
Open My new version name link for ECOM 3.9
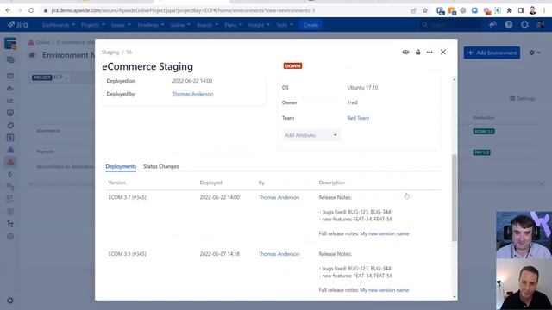click(x=385, y=290)
